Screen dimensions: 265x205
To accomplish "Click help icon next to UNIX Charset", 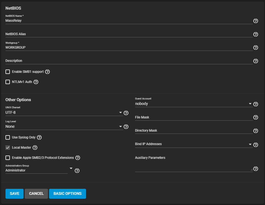I will click(126, 113).
